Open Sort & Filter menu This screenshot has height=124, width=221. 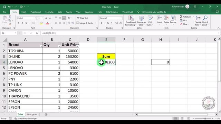click(198, 21)
